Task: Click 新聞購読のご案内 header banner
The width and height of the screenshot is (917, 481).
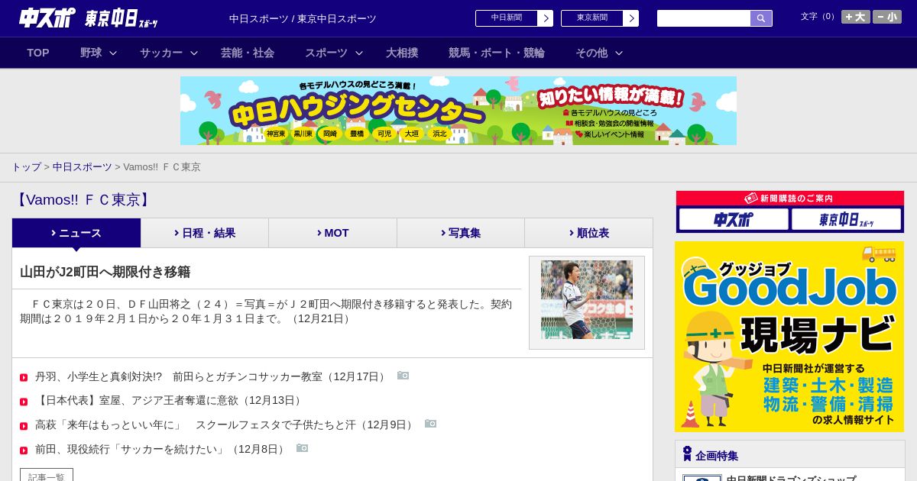Action: (x=789, y=198)
